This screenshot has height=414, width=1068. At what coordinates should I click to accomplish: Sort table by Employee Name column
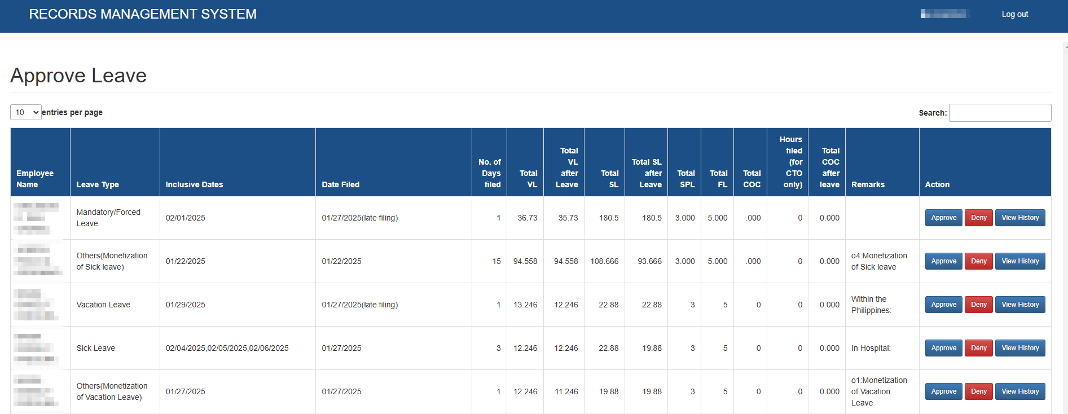[x=35, y=179]
